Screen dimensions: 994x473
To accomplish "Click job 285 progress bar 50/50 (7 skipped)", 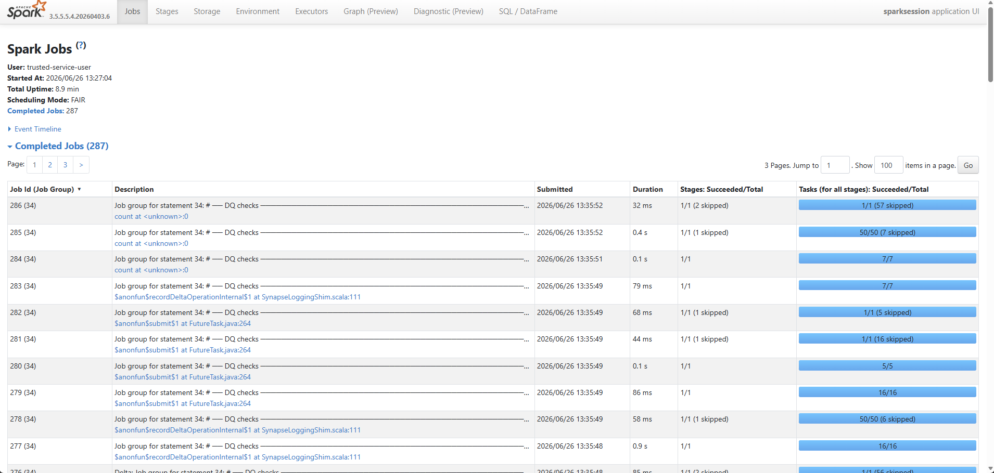I will [x=887, y=232].
